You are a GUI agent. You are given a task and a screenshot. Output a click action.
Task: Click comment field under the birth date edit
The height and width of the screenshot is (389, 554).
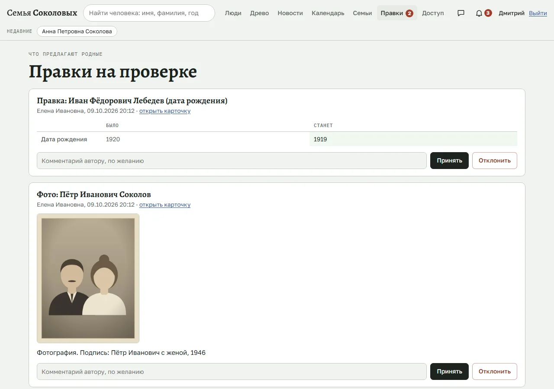[x=232, y=160]
